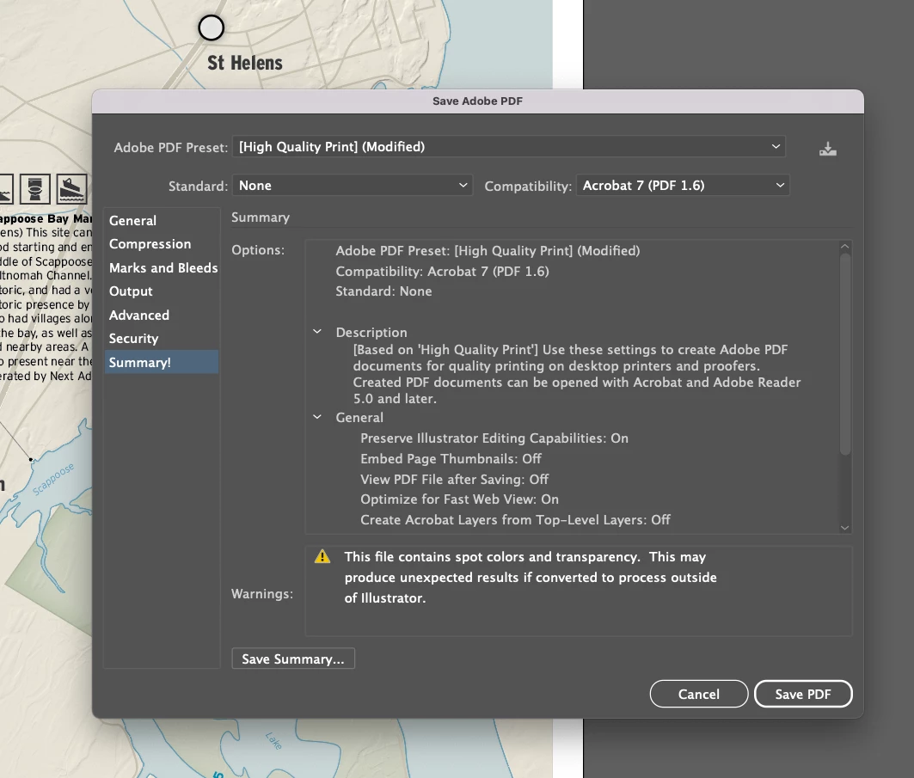Screen dimensions: 914x778
Task: Click the St Helens circle marker
Action: [x=211, y=28]
